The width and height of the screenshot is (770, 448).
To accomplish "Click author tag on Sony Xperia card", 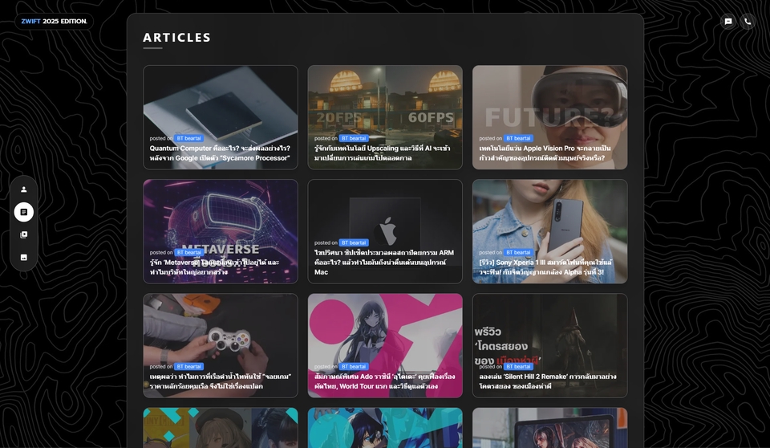I will click(x=518, y=252).
